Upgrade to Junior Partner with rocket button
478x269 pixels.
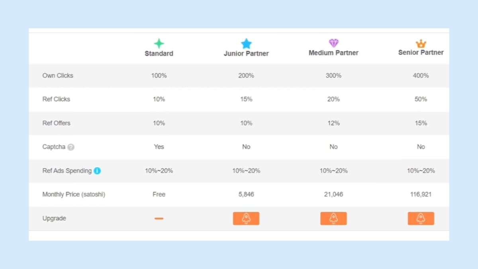click(x=246, y=218)
